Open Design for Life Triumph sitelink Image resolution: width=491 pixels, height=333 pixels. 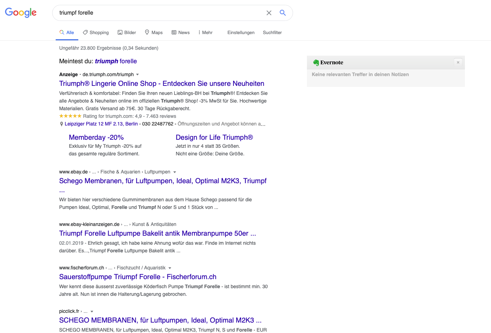(214, 137)
